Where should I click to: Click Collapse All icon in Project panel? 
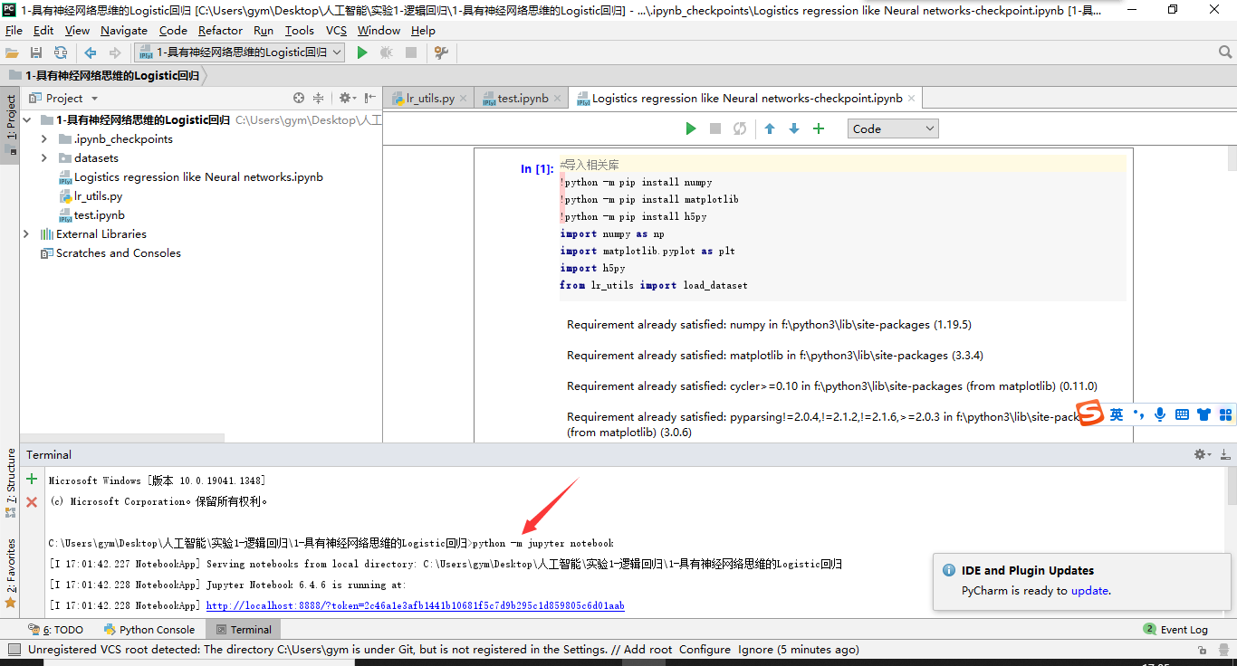(318, 98)
